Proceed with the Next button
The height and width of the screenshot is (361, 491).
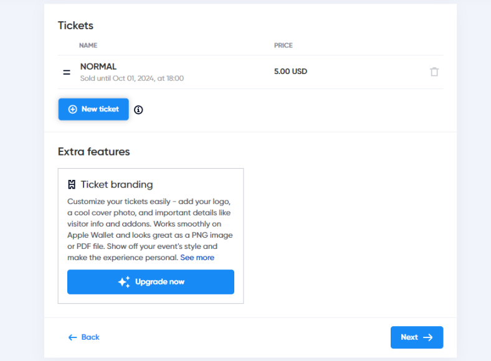(417, 337)
